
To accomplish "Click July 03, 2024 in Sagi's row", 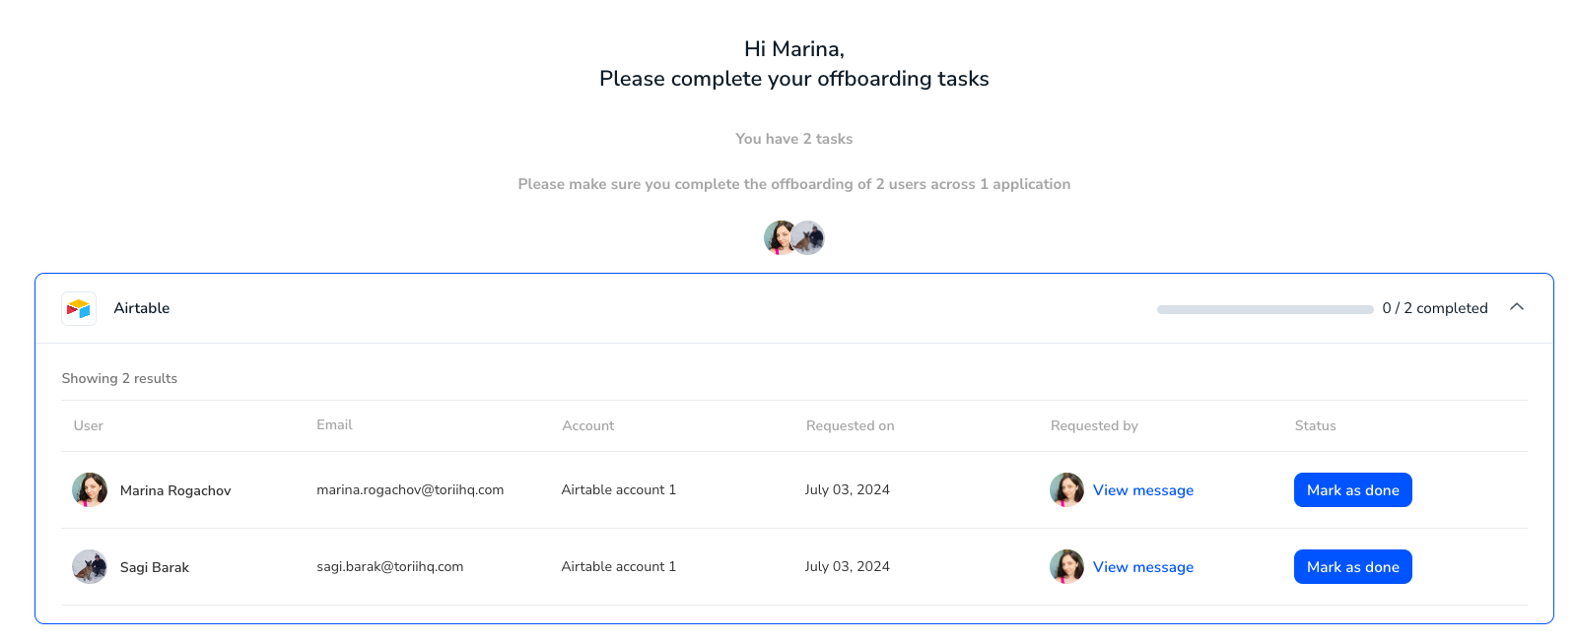I will (x=848, y=566).
